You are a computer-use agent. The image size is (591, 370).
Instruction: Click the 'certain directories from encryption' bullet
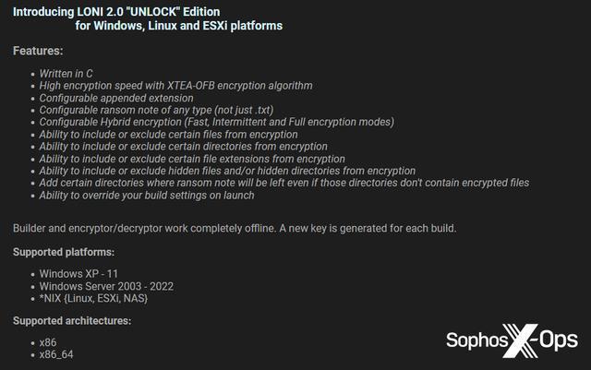tap(183, 146)
